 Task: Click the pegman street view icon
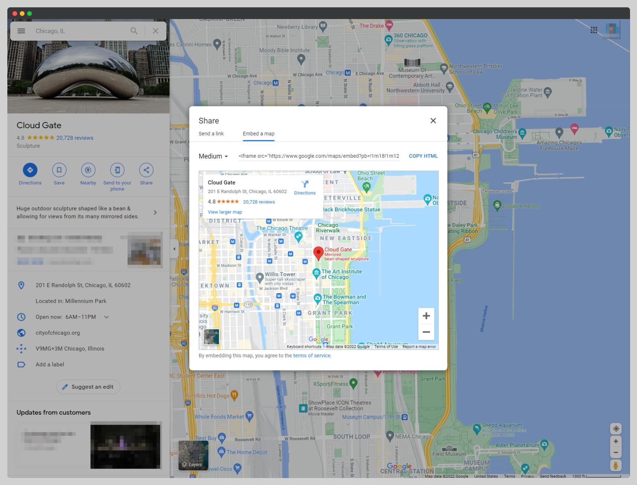coord(615,466)
